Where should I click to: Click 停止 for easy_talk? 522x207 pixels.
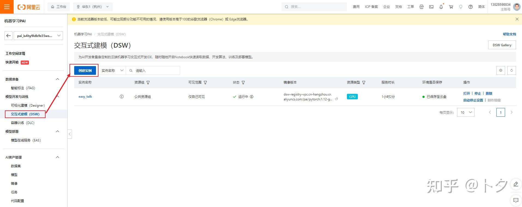click(478, 93)
